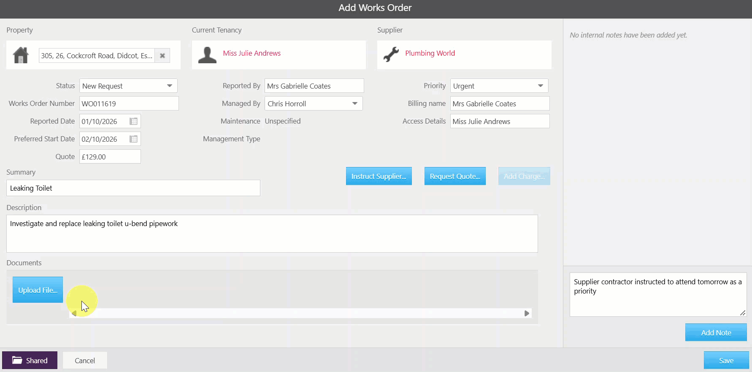Viewport: 752px width, 372px height.
Task: Click the Quote amount field
Action: [110, 156]
